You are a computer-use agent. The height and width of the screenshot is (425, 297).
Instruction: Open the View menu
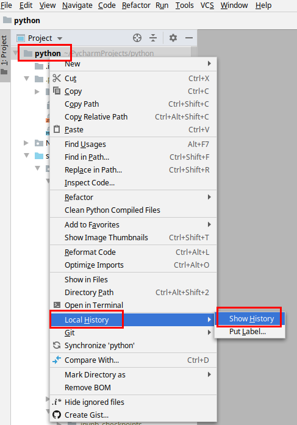pos(48,5)
